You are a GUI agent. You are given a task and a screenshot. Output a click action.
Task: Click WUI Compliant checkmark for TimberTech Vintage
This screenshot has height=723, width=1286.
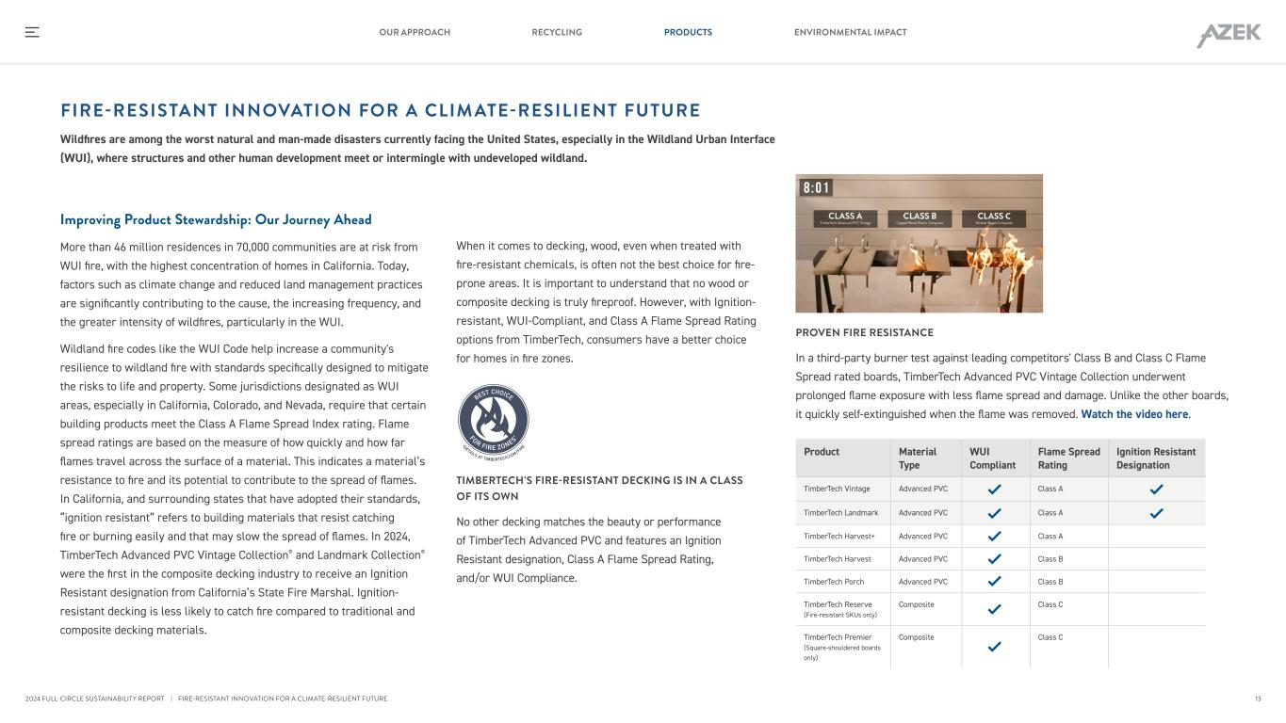(993, 490)
